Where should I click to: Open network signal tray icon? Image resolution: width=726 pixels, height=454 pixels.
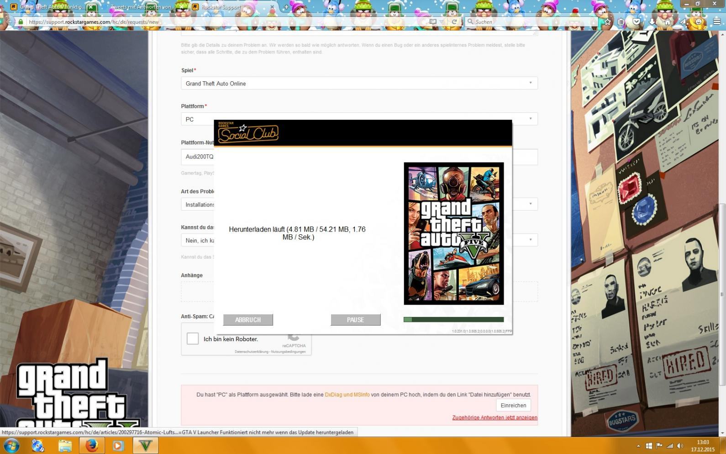[670, 446]
